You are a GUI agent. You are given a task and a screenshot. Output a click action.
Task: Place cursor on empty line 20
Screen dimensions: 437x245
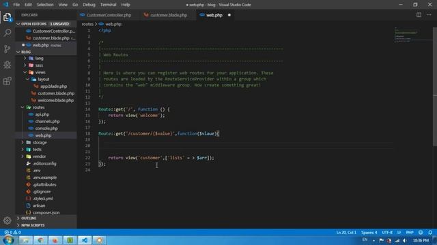click(245, 146)
